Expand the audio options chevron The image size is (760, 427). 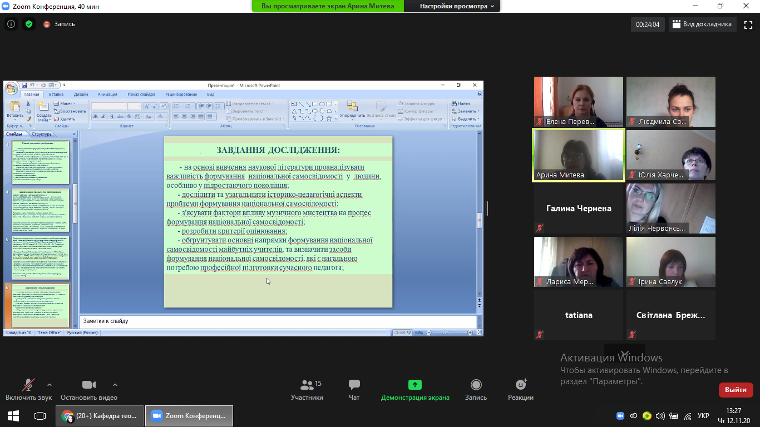[x=50, y=384]
